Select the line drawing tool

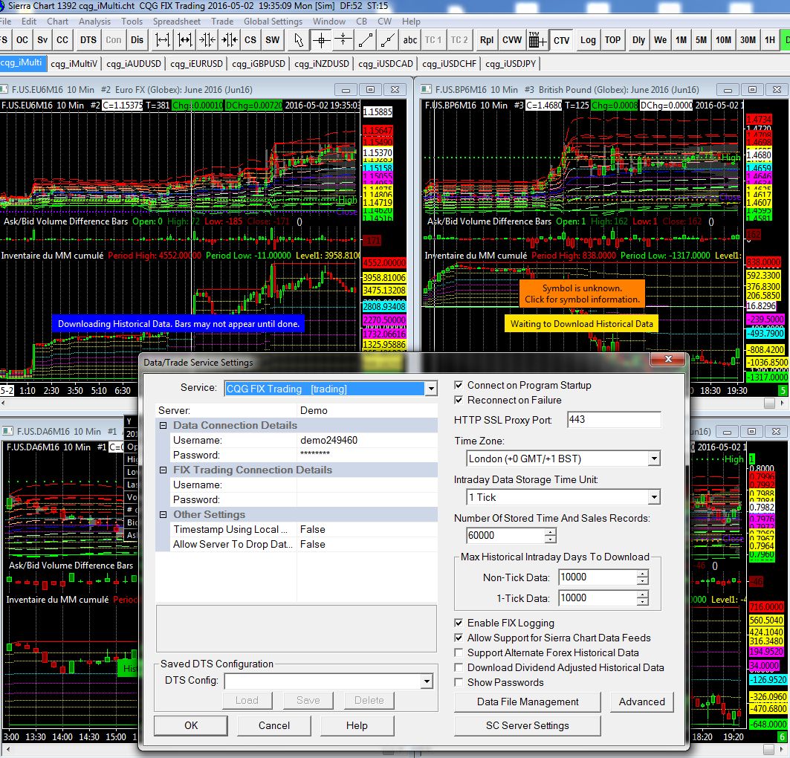[365, 40]
